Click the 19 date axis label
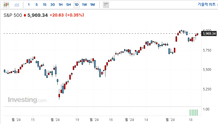Screen dimensions: 218x124 point(77,120)
